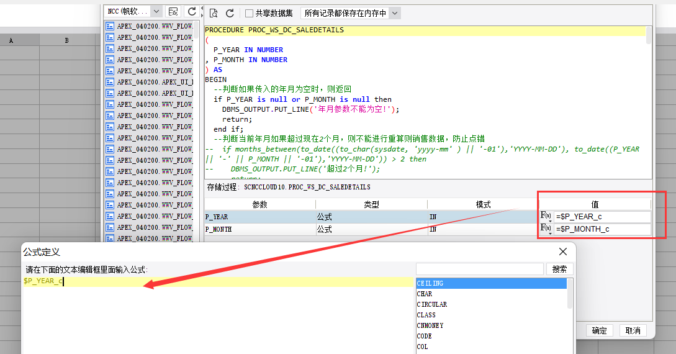This screenshot has width=676, height=354.
Task: Click the preview dataset magnifier icon
Action: [x=214, y=14]
